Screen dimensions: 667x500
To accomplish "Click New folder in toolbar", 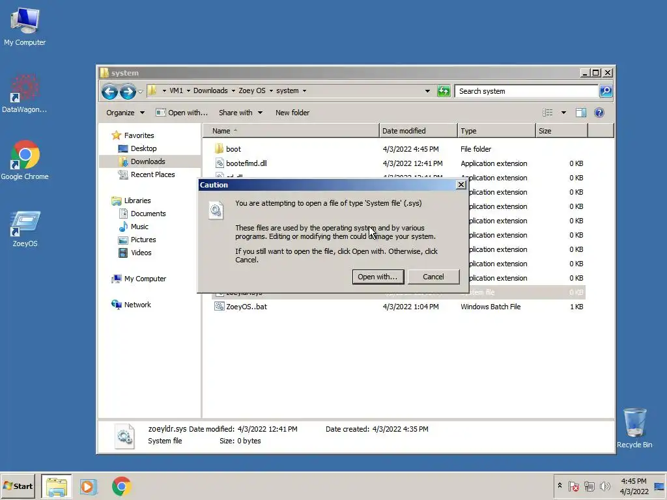I will [x=292, y=113].
